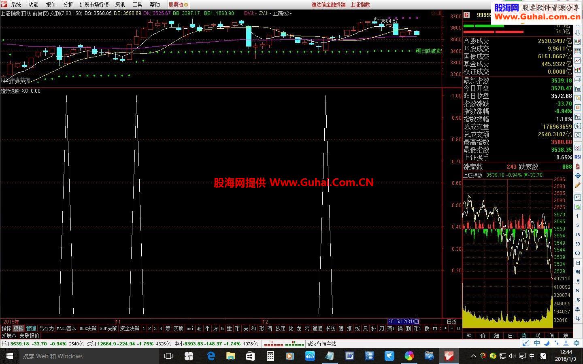The height and width of the screenshot is (364, 583).
Task: Click the dollar sign icon in right toolbar
Action: coord(578,166)
